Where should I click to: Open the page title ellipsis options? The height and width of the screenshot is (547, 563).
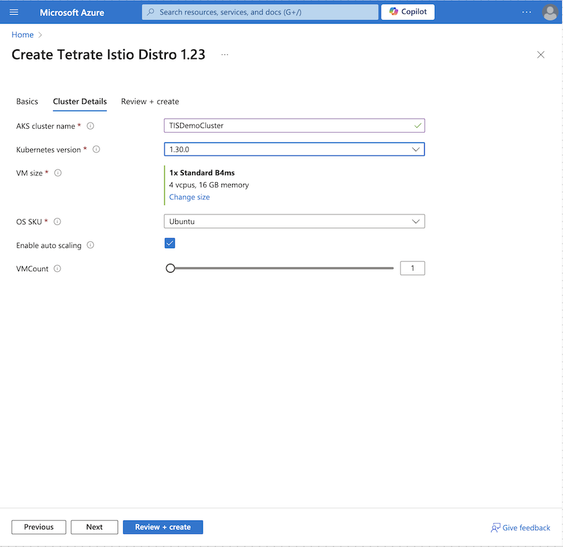225,54
